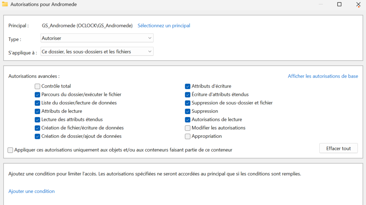Uncheck Lecture des attributs étendus
This screenshot has width=366, height=205.
[37, 120]
